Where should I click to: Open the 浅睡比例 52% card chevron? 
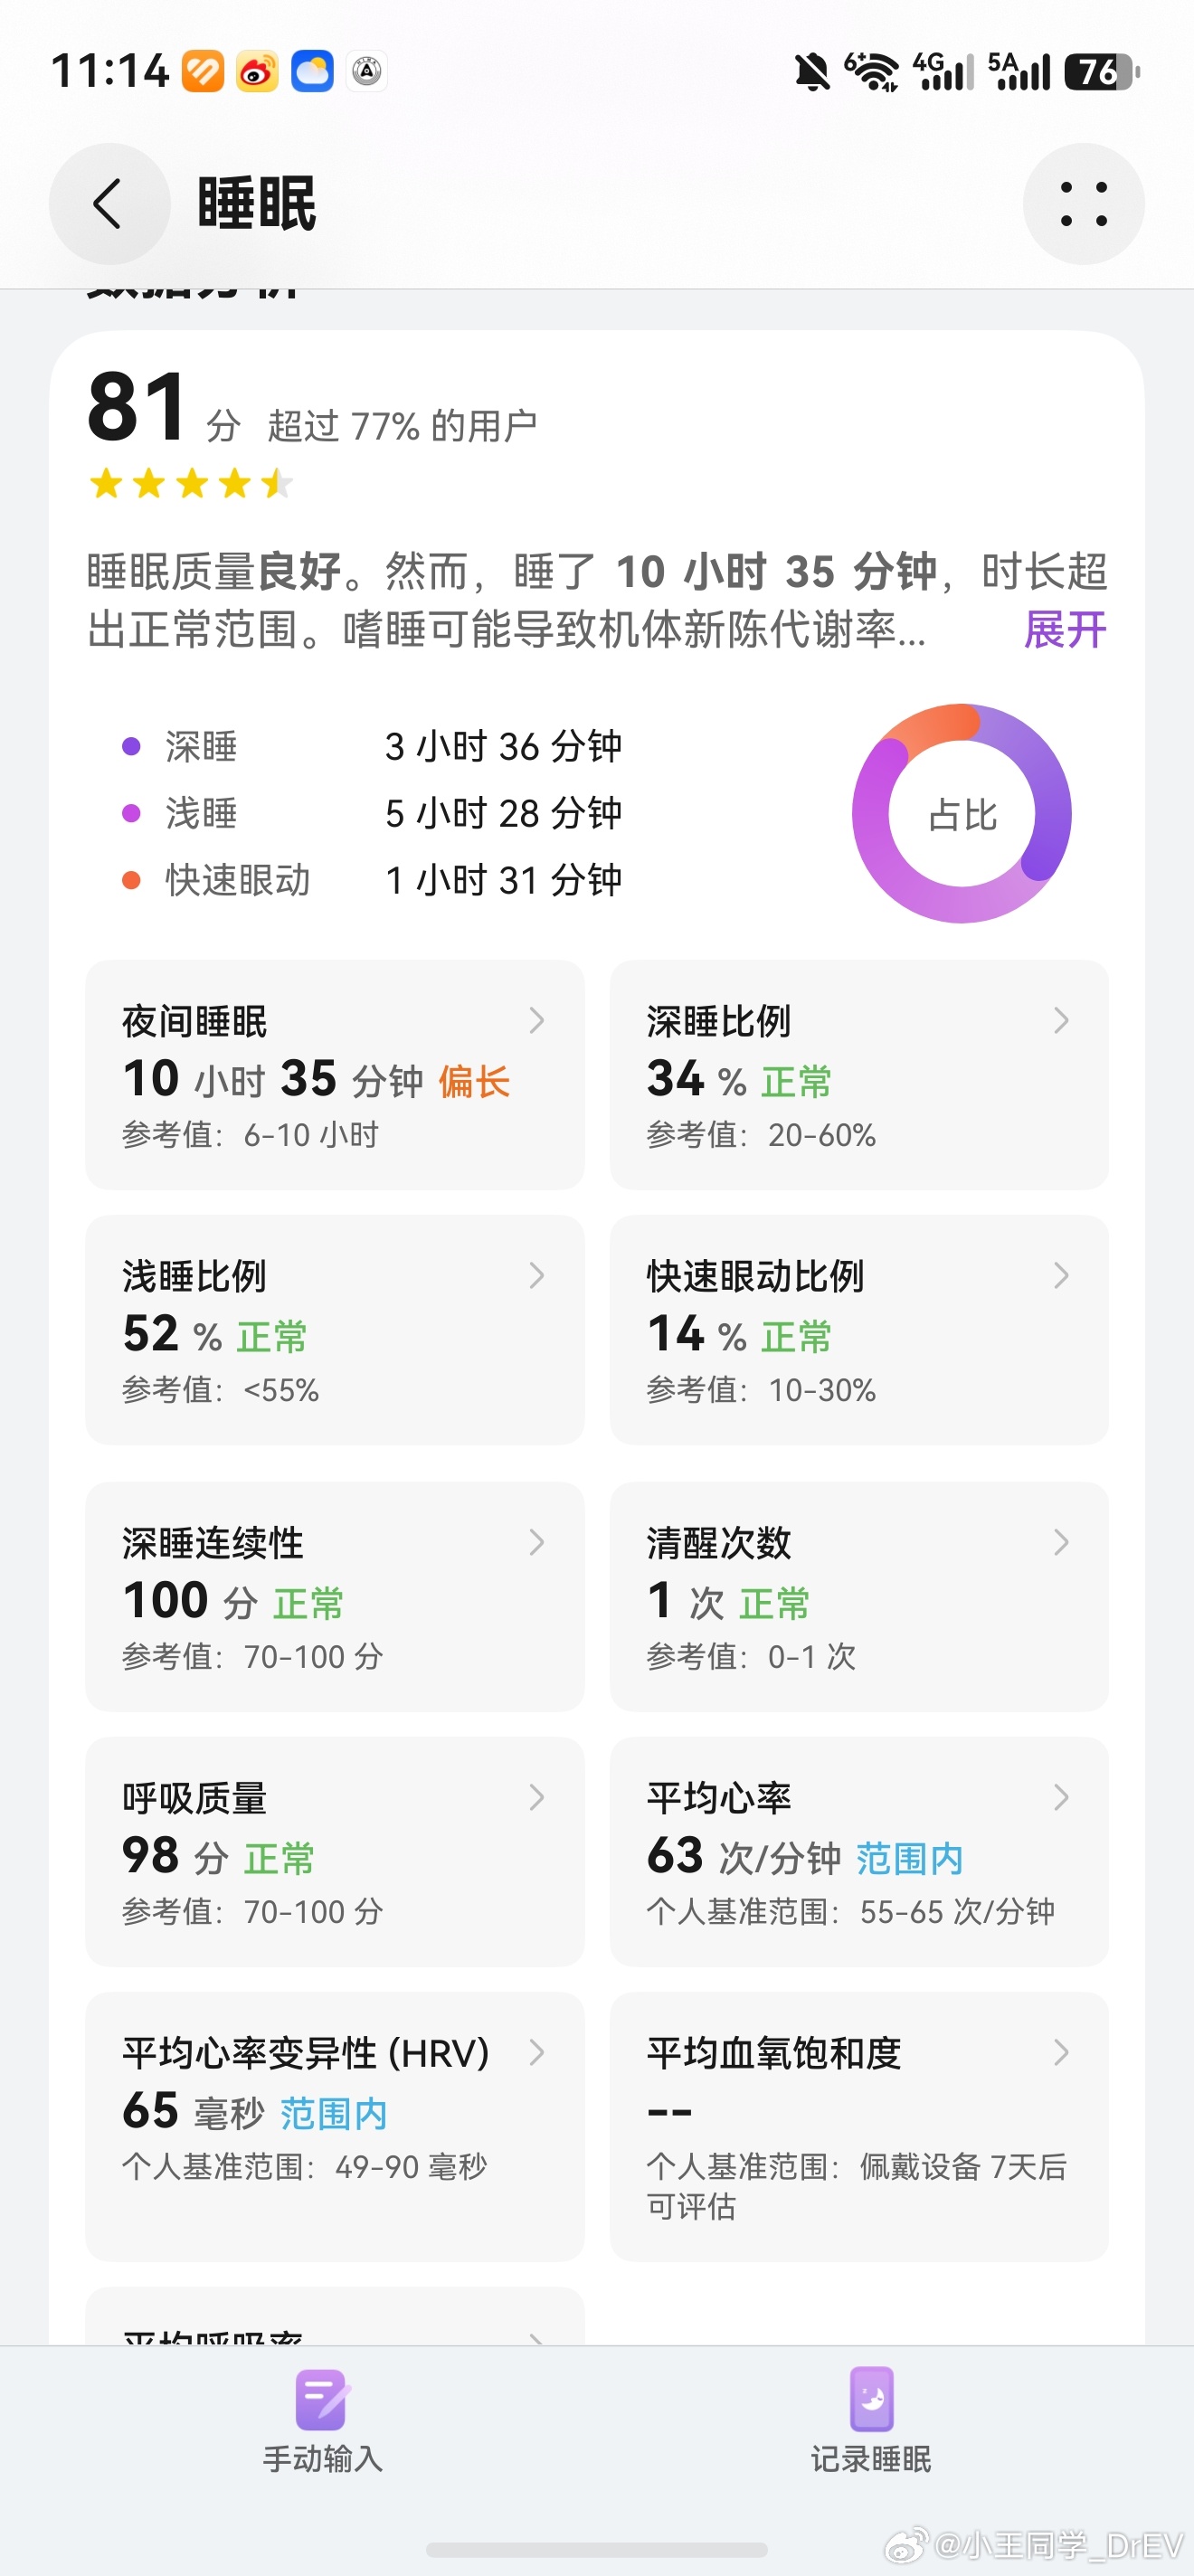click(537, 1275)
